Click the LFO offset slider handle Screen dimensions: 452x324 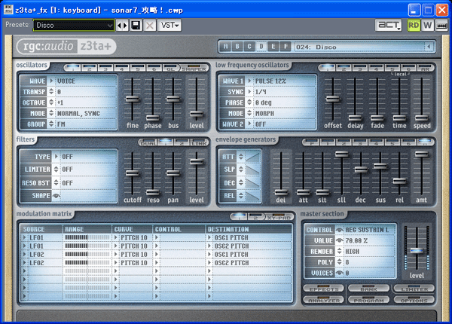pos(333,99)
